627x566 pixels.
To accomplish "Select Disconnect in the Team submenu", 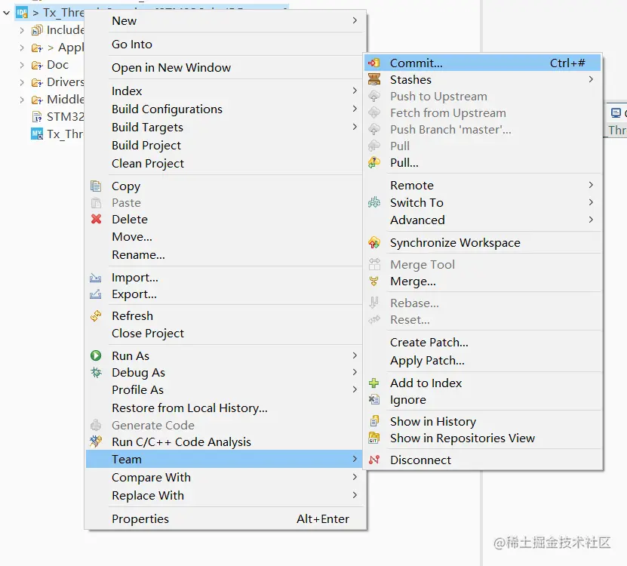I will coord(420,459).
